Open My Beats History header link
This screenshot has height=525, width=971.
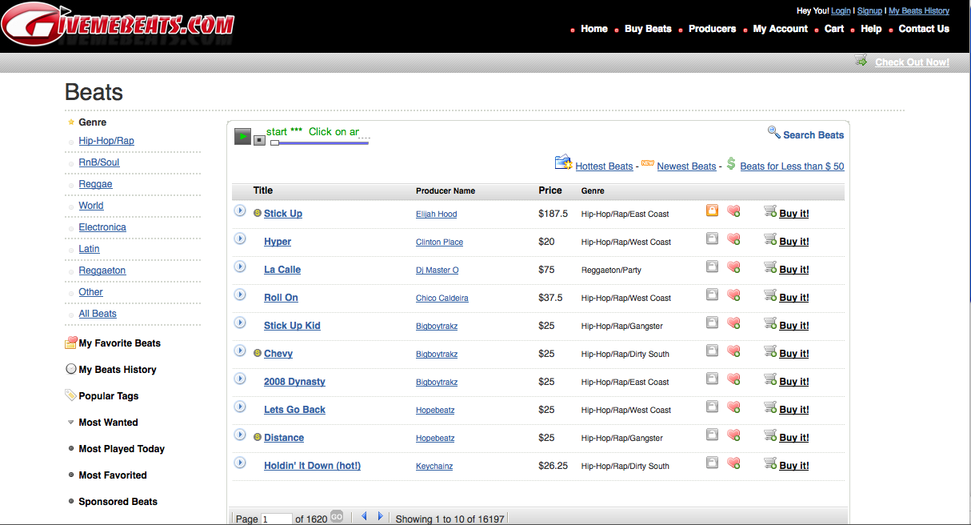(x=919, y=10)
